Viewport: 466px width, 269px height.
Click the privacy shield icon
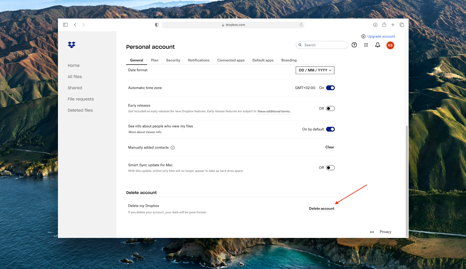pos(157,25)
